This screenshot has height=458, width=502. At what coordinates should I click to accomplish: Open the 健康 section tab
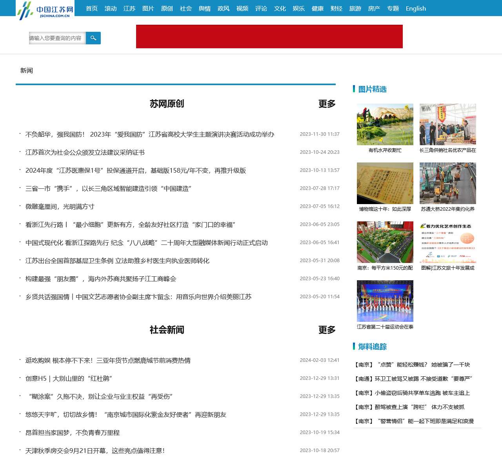tap(317, 8)
